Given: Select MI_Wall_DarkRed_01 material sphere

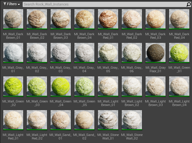Looking at the screenshot, I should point(108,19).
